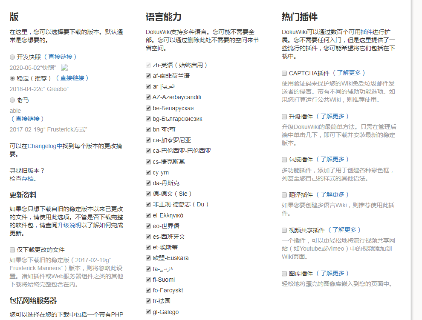
Task: Uncheck the af-南非荷兰语 language
Action: (x=148, y=76)
